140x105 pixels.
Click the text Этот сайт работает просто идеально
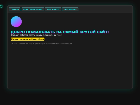pyautogui.click(x=27, y=35)
